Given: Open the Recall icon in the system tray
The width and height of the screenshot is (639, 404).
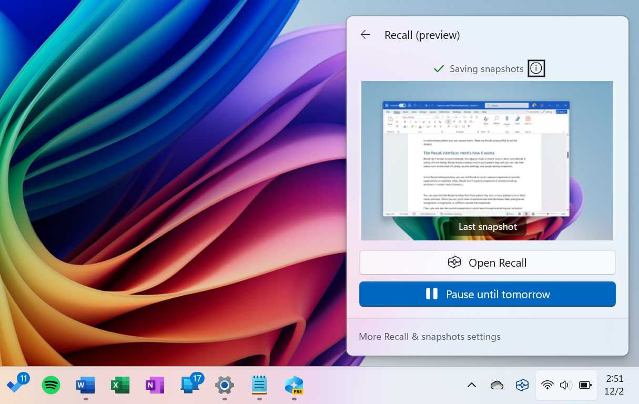Looking at the screenshot, I should (x=522, y=385).
